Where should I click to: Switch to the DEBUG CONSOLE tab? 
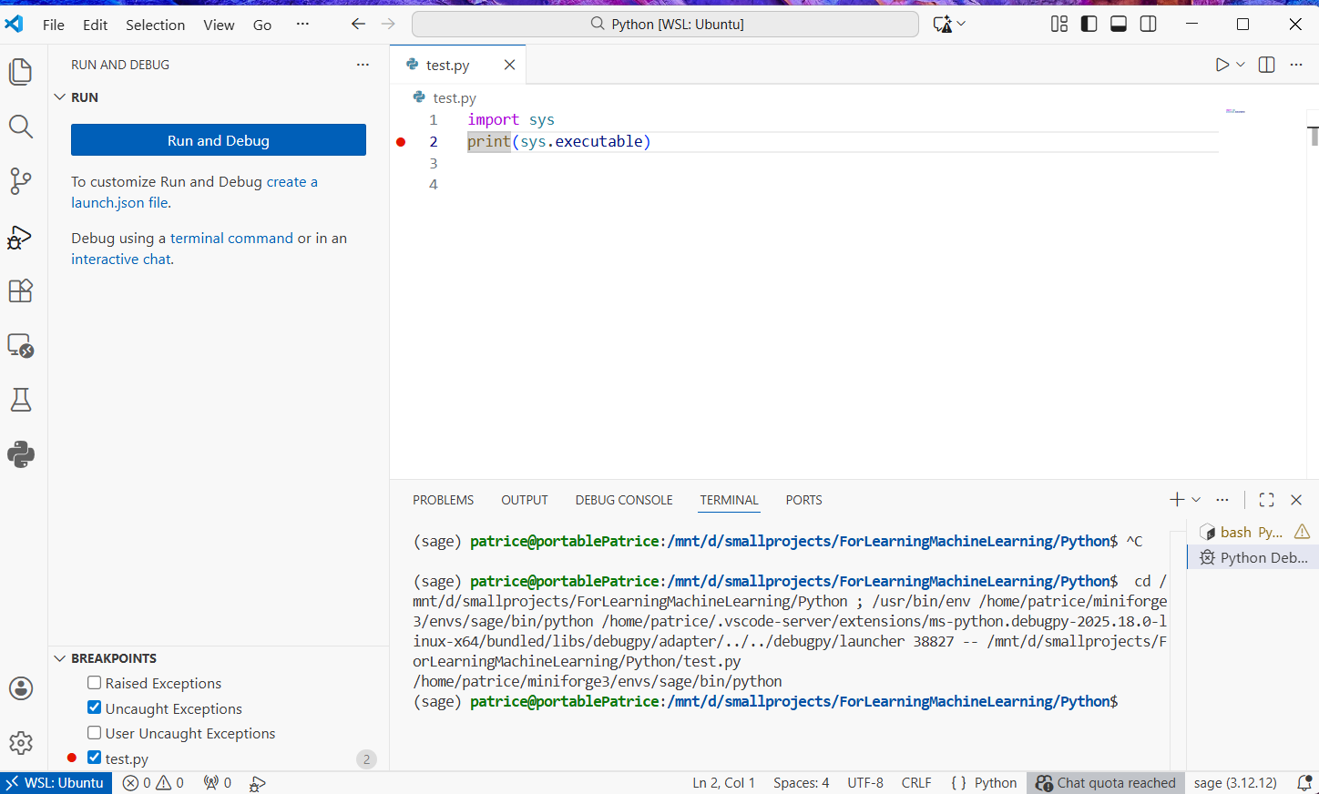[x=624, y=500]
